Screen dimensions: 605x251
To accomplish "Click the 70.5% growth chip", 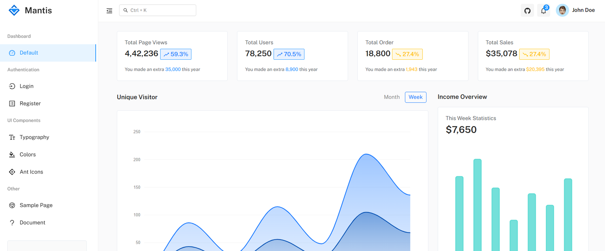I will [289, 54].
